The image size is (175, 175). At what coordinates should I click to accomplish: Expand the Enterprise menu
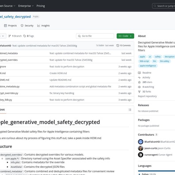point(26,6)
